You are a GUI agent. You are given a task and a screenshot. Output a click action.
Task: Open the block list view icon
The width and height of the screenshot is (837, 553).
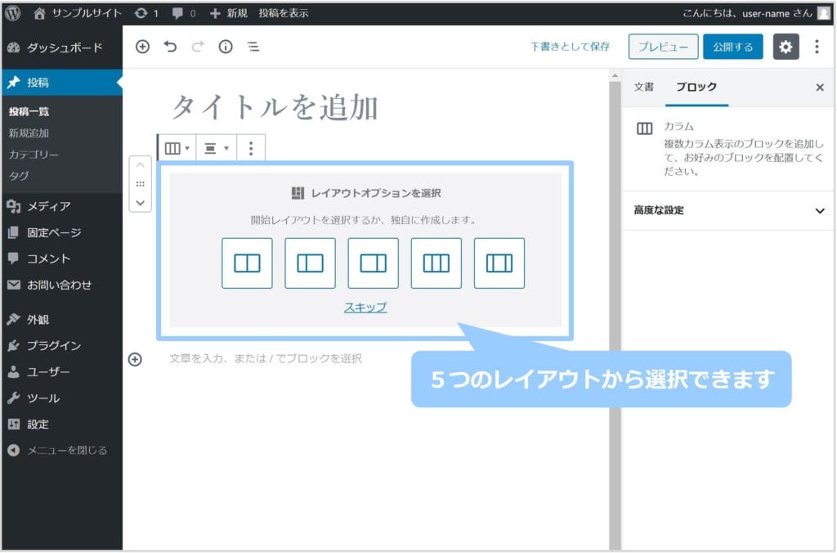point(253,47)
